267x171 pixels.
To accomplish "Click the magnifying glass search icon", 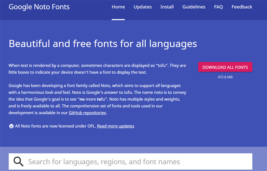I will (x=18, y=162).
